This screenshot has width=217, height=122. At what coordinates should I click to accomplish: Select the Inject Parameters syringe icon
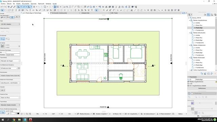coord(14,7)
